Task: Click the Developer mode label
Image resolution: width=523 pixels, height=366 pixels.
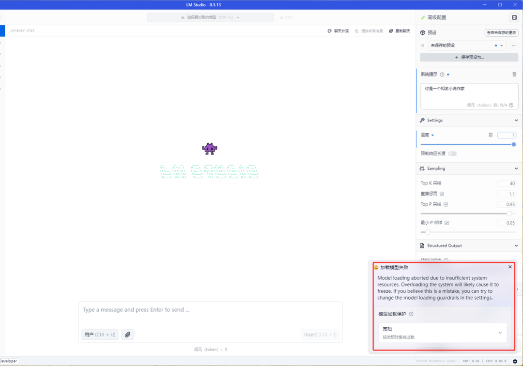Action: (x=8, y=361)
